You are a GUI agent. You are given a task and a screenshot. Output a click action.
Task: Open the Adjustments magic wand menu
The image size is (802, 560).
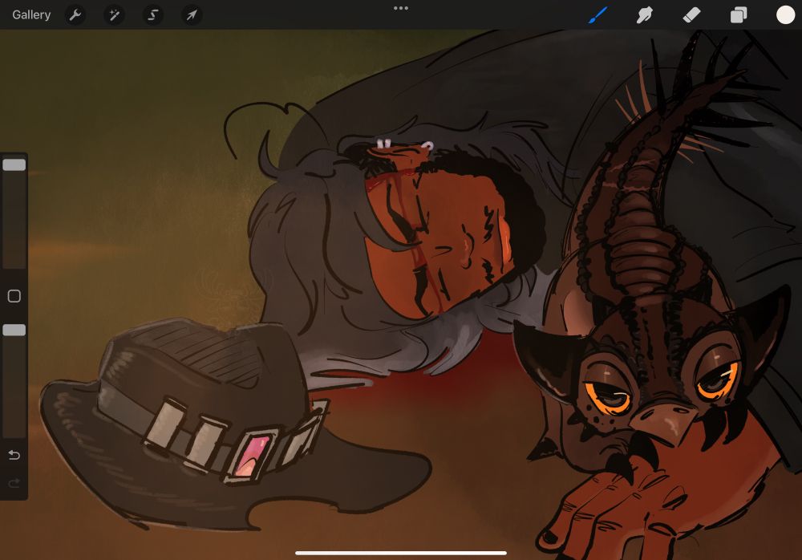[x=114, y=15]
